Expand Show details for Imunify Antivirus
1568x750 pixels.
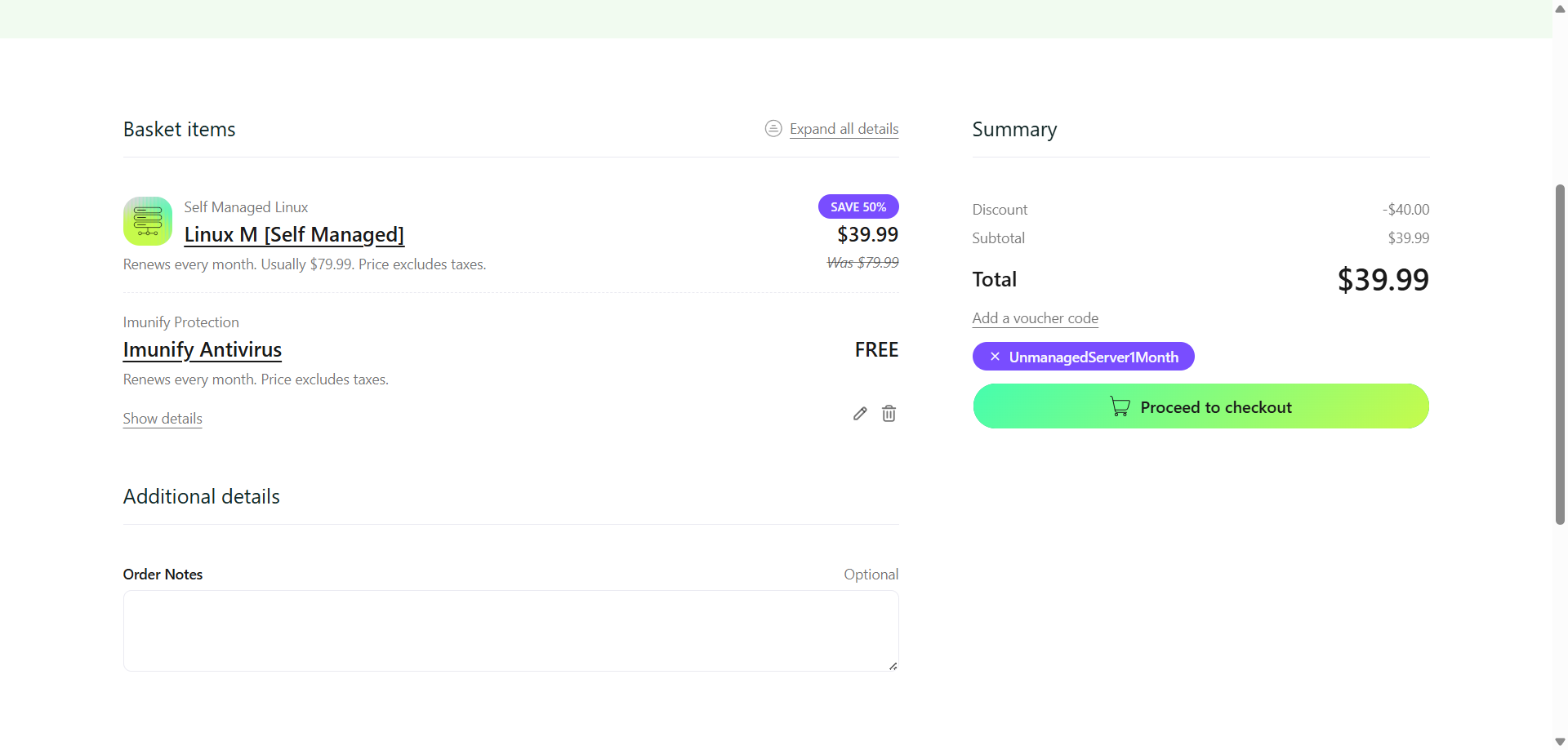[163, 419]
